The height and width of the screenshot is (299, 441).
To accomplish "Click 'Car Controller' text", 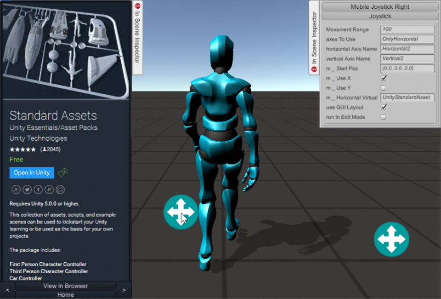I will click(x=26, y=278).
